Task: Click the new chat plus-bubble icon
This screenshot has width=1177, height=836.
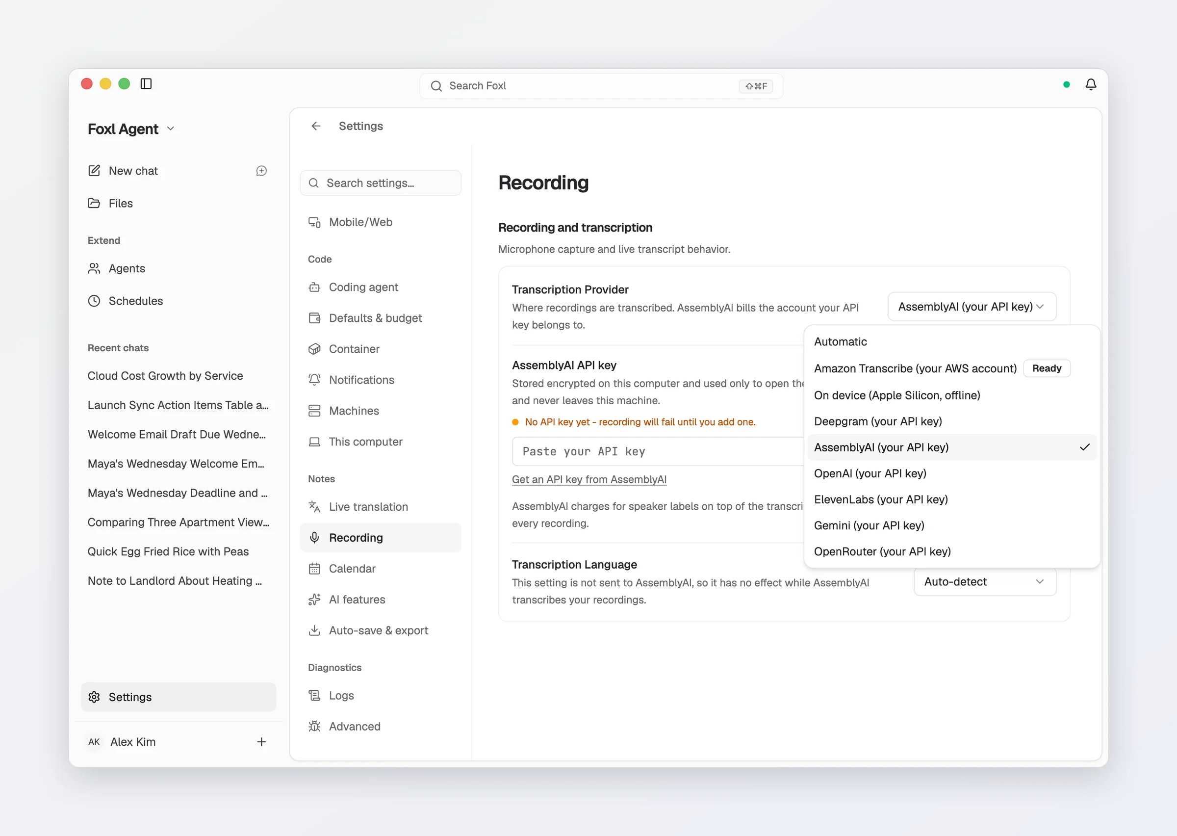Action: click(x=261, y=171)
